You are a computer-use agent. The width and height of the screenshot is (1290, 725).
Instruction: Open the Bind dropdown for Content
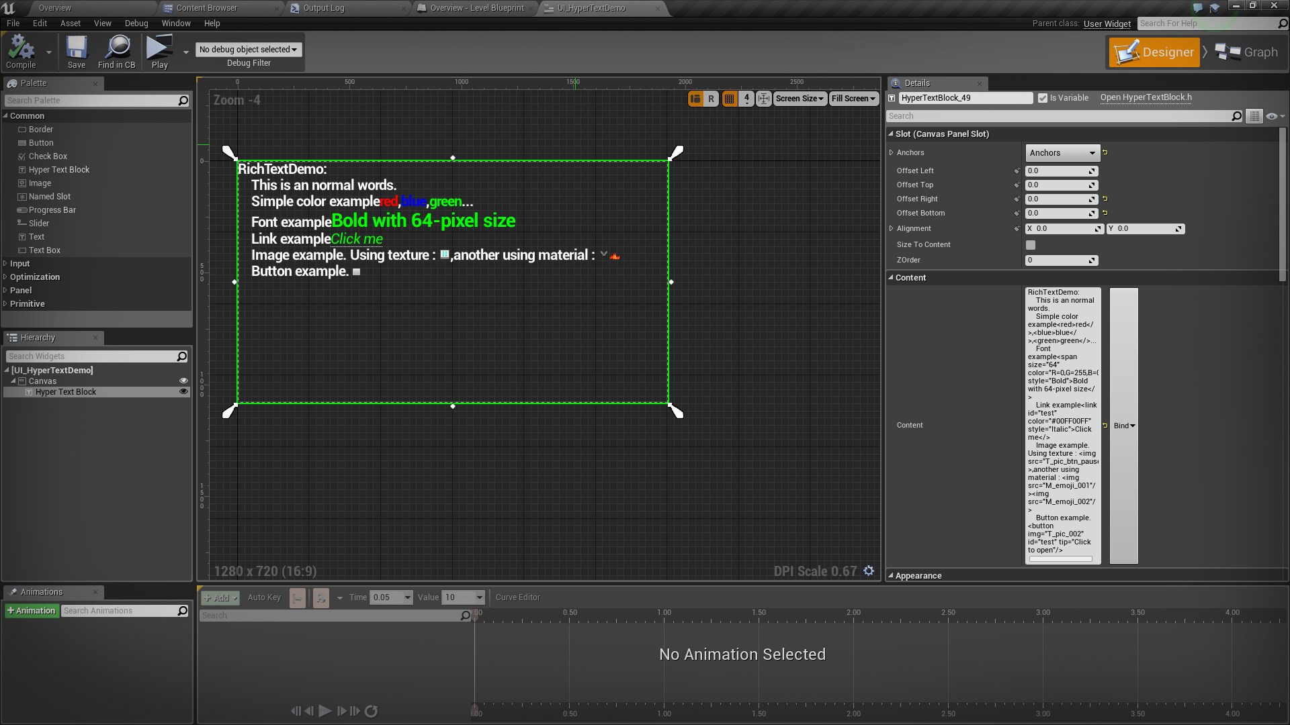[x=1123, y=425]
